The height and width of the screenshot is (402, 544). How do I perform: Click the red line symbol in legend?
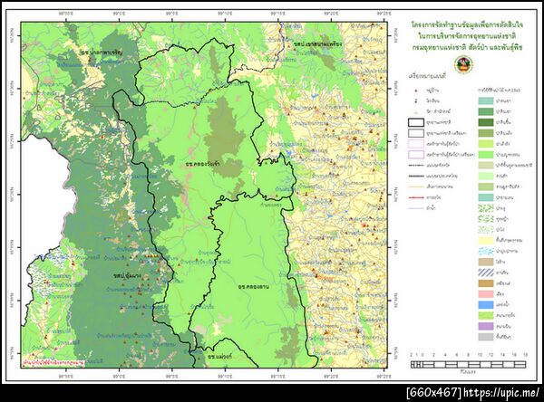click(416, 197)
